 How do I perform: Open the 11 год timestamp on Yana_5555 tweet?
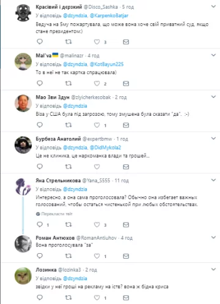tap(122, 181)
